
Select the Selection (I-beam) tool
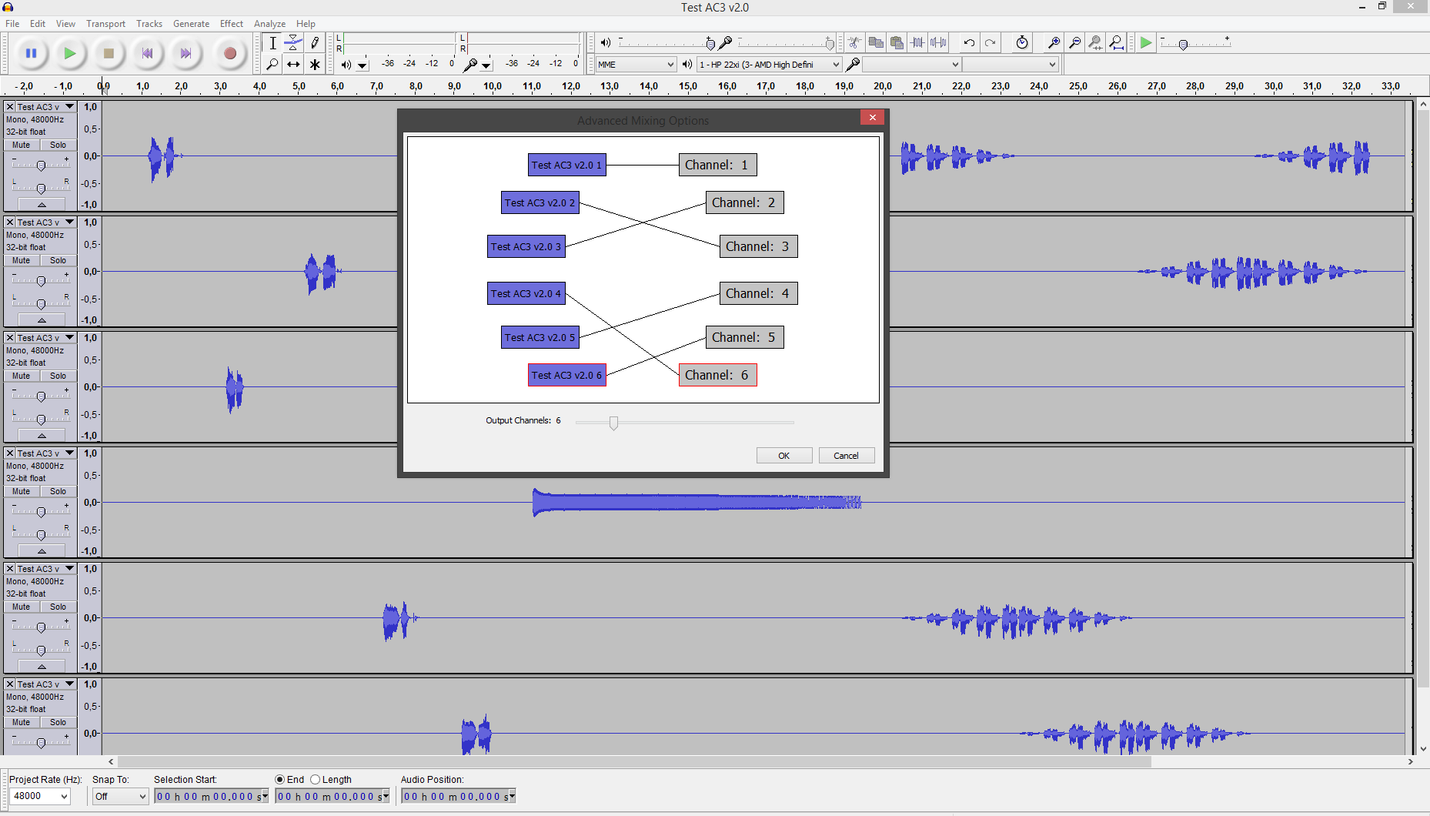(272, 43)
